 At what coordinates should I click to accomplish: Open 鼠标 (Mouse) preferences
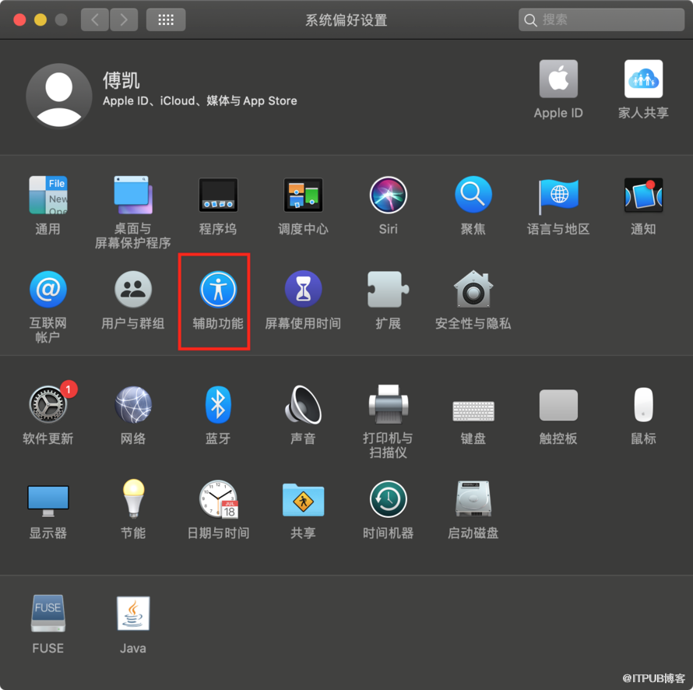click(643, 404)
